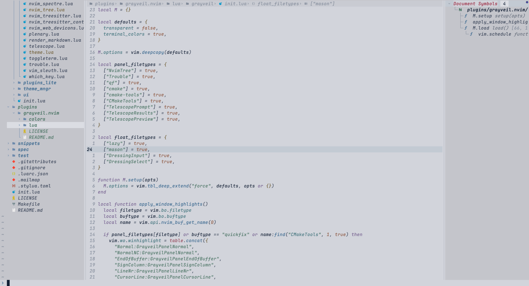
Task: Open root README.md file
Action: click(30, 210)
